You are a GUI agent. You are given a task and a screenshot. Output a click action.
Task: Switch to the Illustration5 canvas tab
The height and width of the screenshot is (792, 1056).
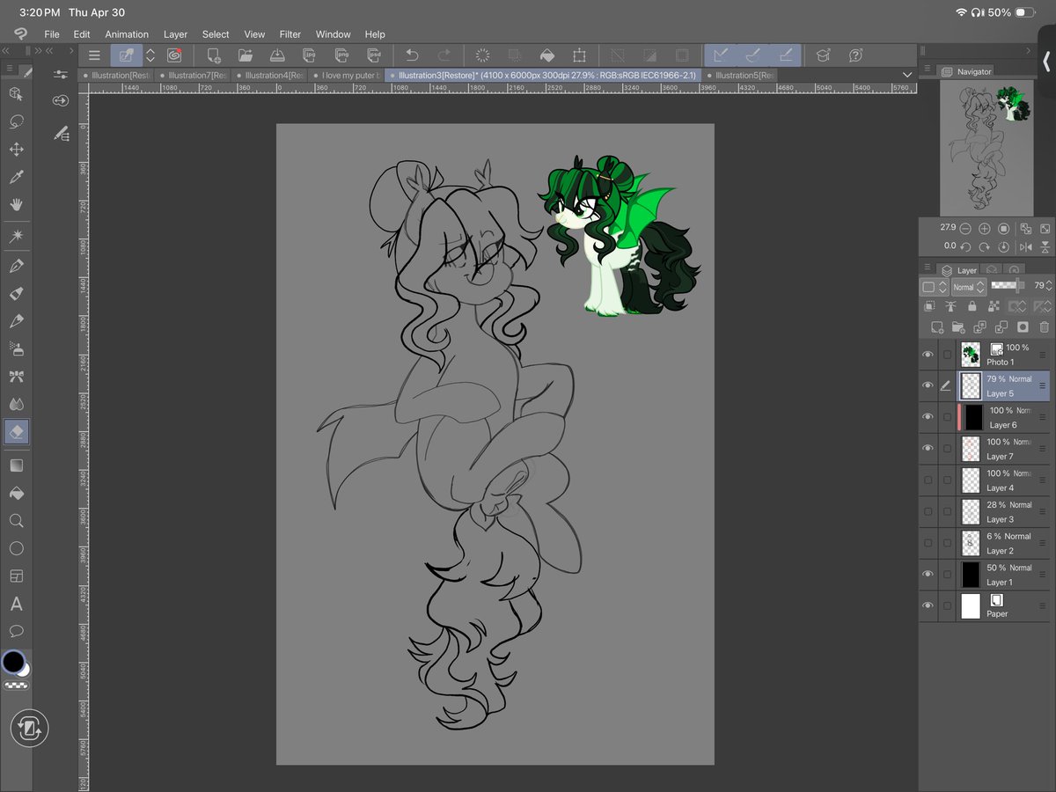pyautogui.click(x=739, y=75)
